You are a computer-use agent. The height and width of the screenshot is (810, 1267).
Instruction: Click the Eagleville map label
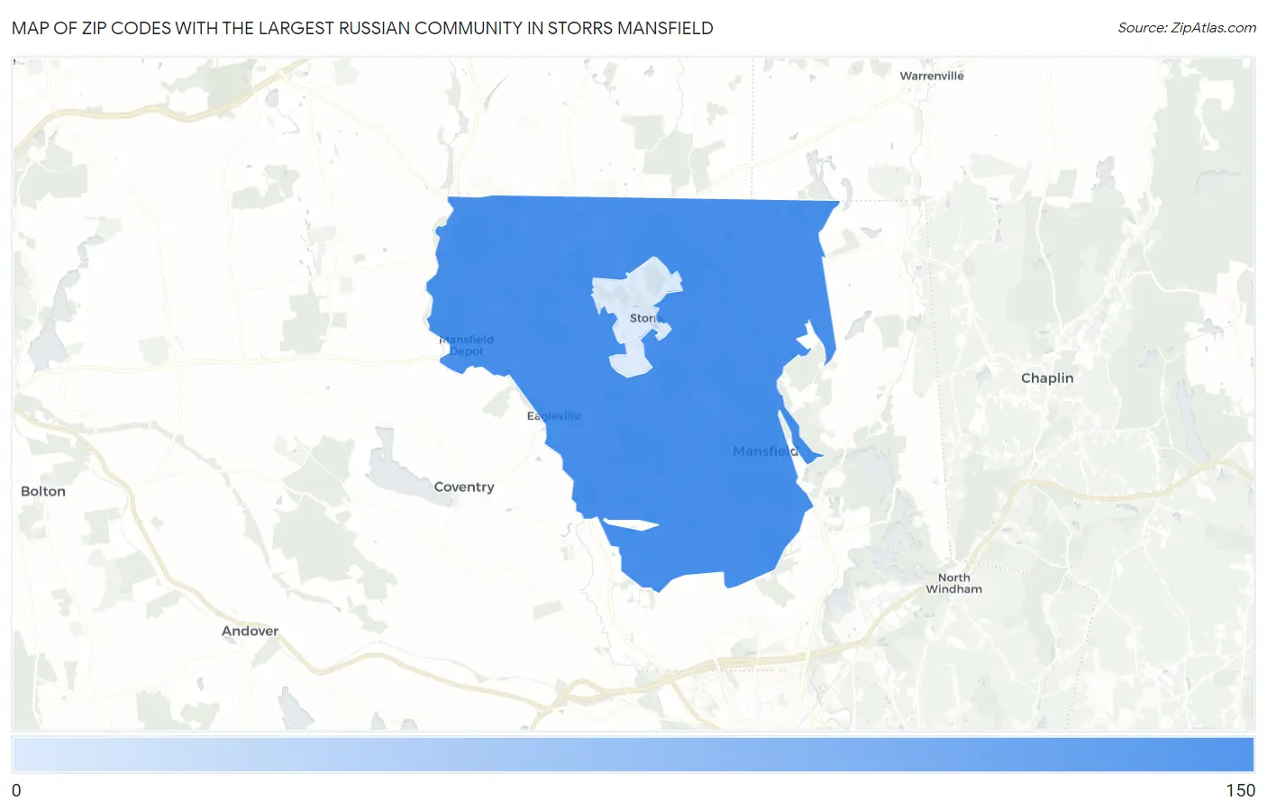pyautogui.click(x=554, y=415)
